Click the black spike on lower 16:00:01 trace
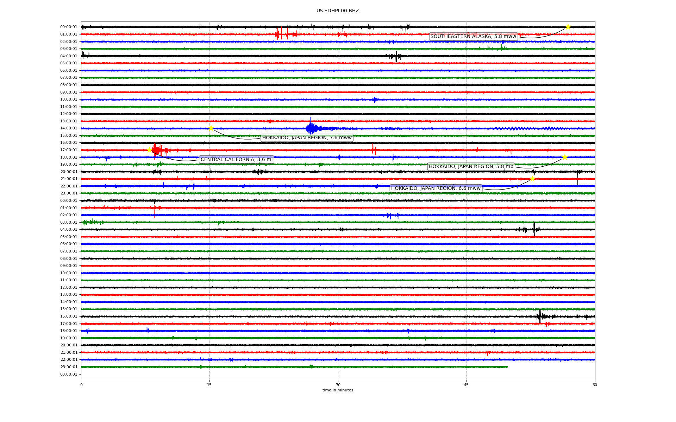This screenshot has height=422, width=676. 540,316
